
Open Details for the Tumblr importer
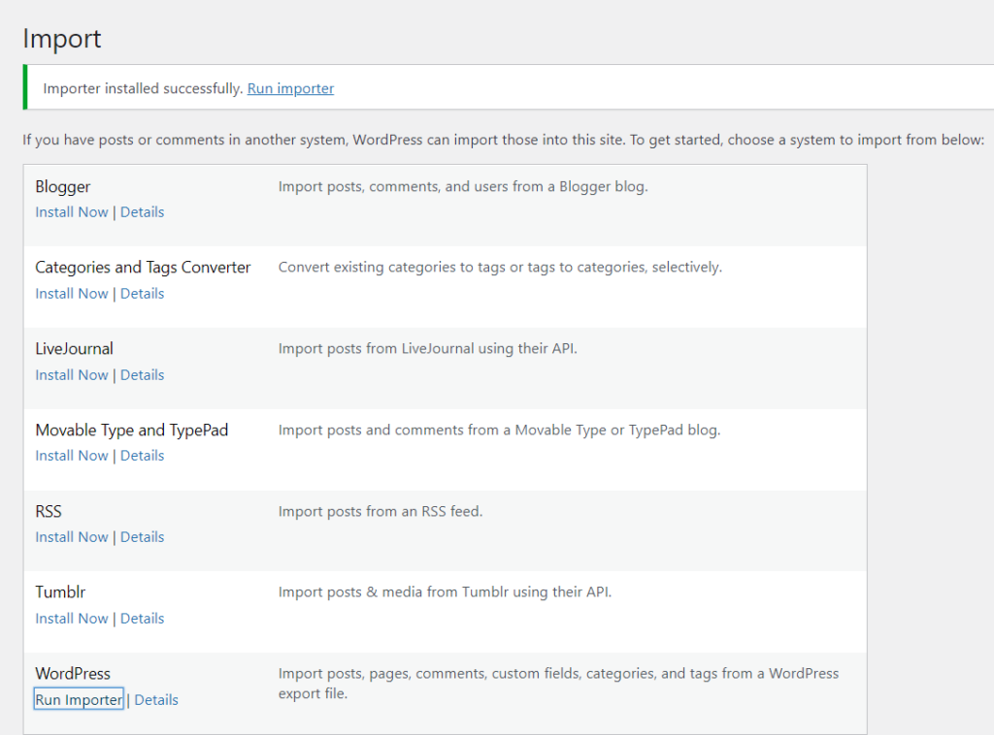pyautogui.click(x=142, y=619)
